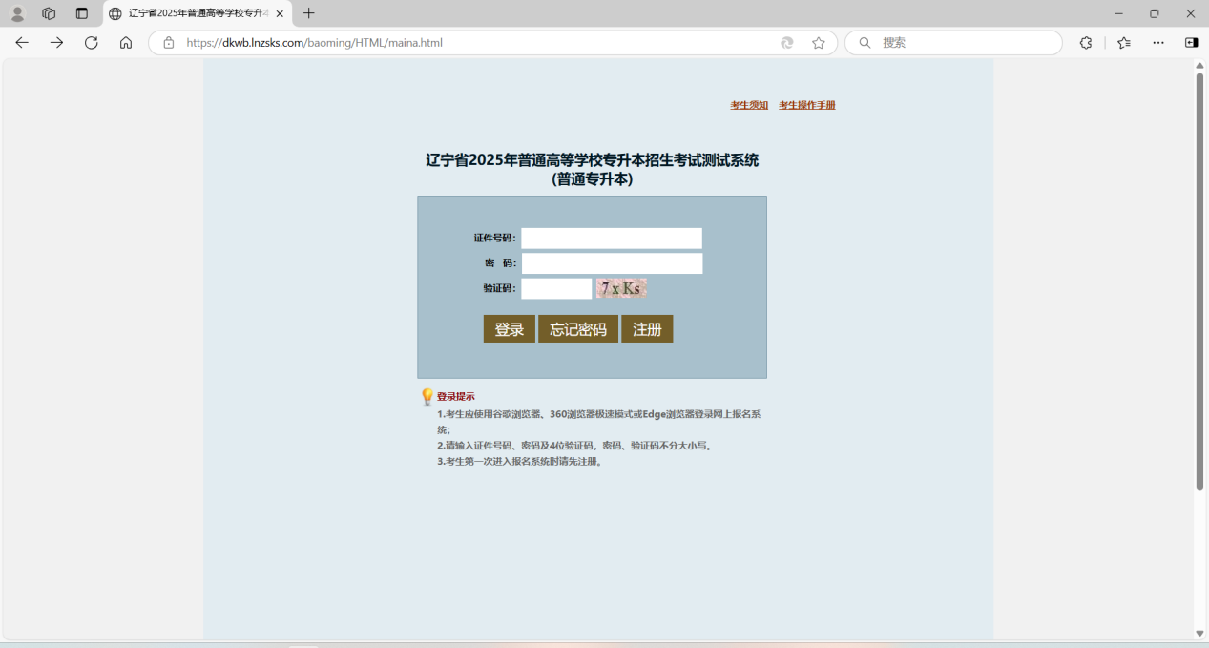Toggle the vertical tabs panel

[81, 13]
